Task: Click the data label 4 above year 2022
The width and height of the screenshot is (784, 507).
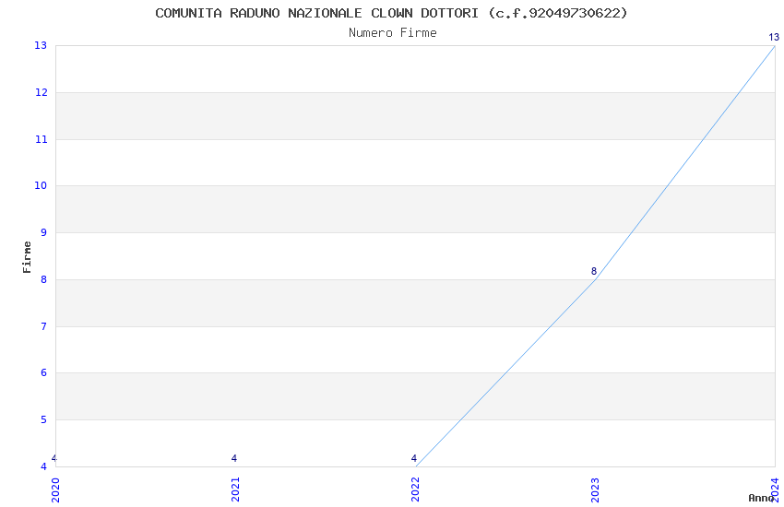Action: click(414, 458)
